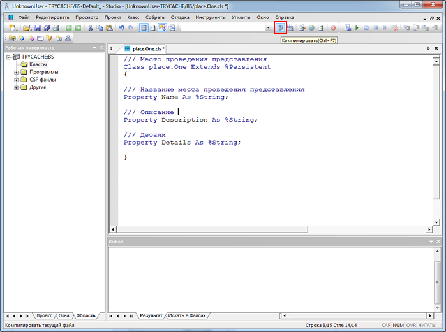Click the Copy toolbar icon
Image resolution: width=446 pixels, height=332 pixels.
(x=100, y=28)
